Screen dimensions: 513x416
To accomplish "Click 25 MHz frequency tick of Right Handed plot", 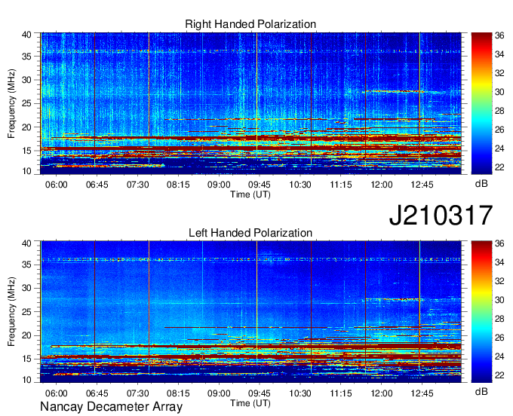I will click(26, 103).
